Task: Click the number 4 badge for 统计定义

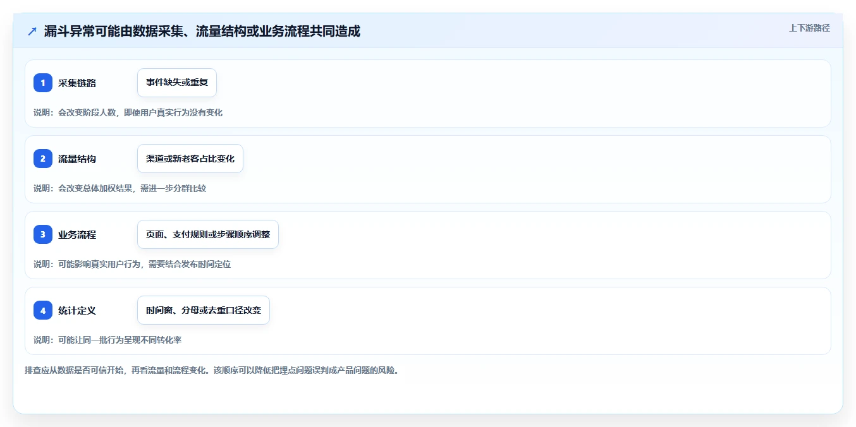Action: click(43, 310)
